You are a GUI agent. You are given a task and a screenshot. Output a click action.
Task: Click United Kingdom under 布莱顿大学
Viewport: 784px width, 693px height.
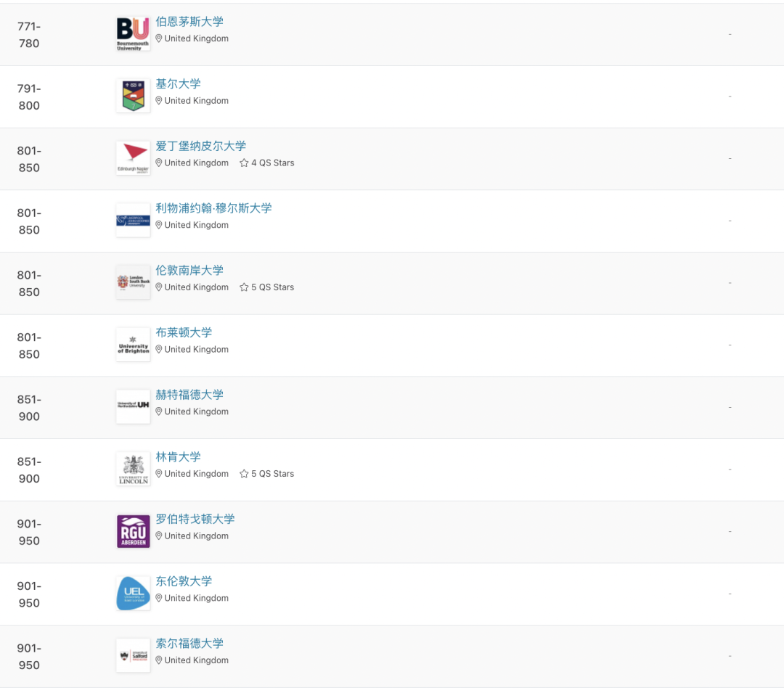(197, 349)
